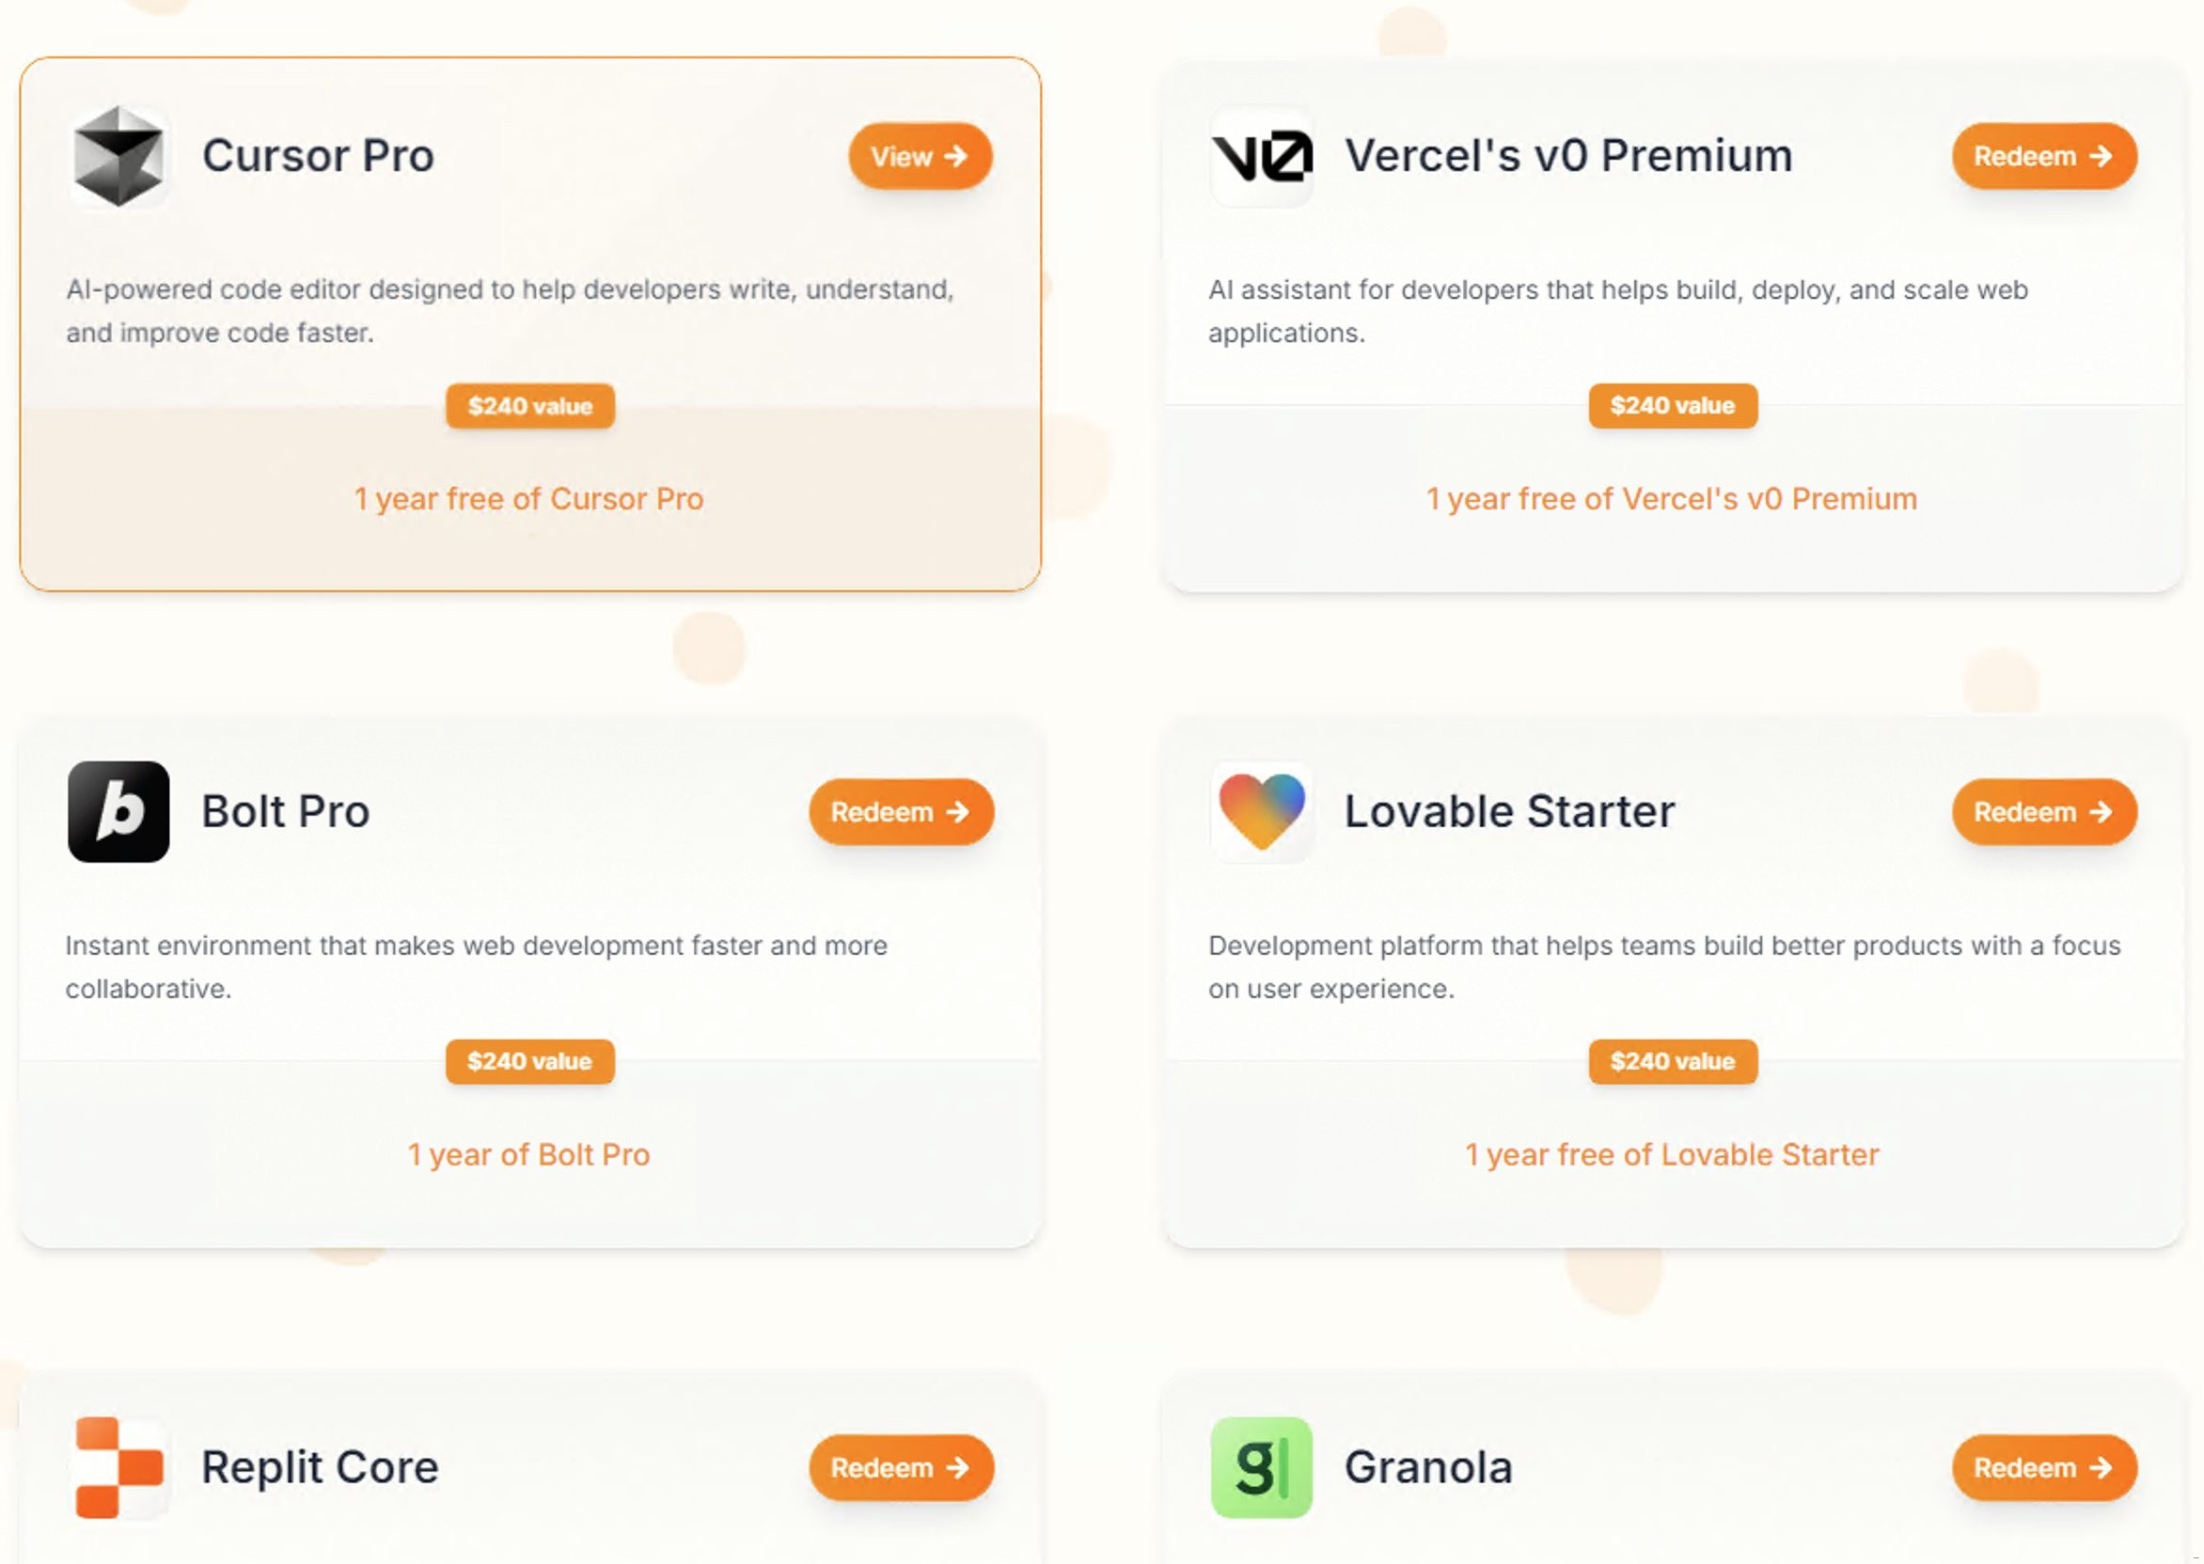Redeem the Vercel's v0 Premium offer
Image resolution: width=2204 pixels, height=1564 pixels.
click(2043, 156)
